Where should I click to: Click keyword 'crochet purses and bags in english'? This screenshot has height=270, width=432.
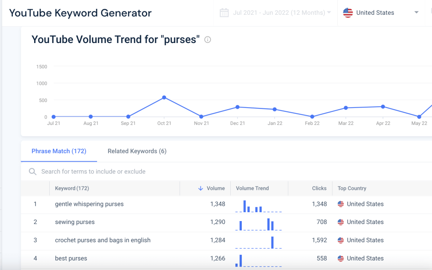(x=103, y=240)
